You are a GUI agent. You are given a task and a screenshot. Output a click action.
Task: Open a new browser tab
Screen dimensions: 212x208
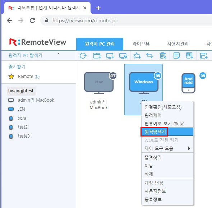[x=98, y=8]
